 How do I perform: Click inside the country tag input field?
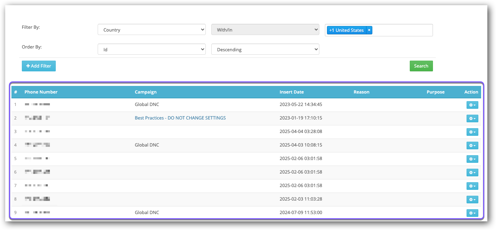pos(402,30)
